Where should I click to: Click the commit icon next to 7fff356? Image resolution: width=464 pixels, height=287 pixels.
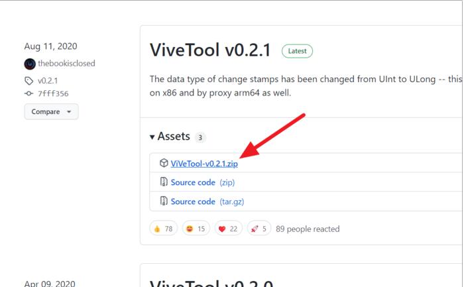click(29, 93)
